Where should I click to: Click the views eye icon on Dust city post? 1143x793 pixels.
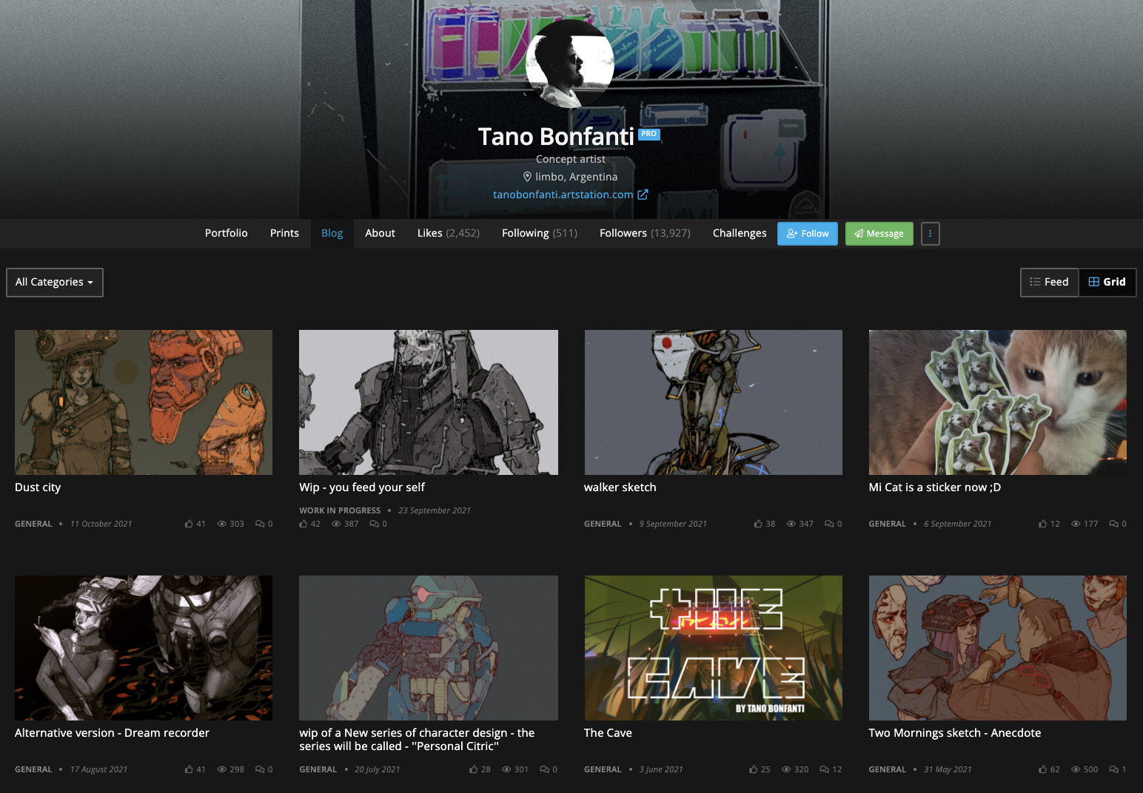(x=221, y=524)
